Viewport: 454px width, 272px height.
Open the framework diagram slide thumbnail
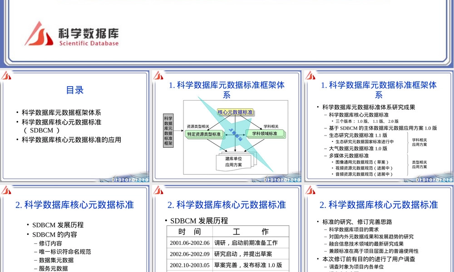click(227, 126)
